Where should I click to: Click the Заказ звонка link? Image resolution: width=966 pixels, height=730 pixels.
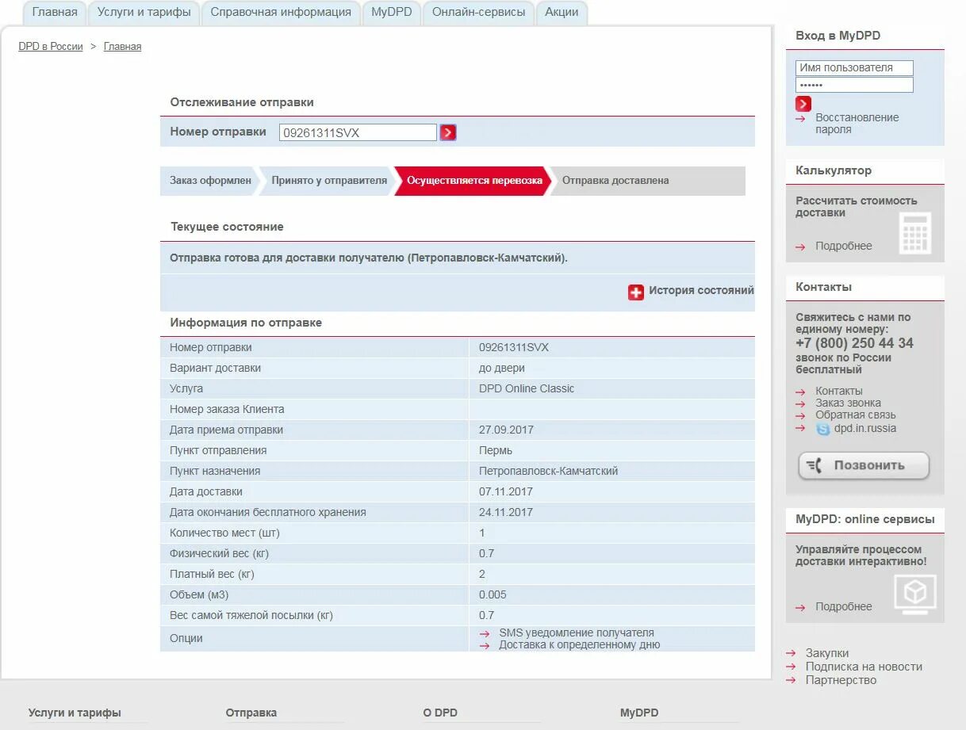click(848, 403)
